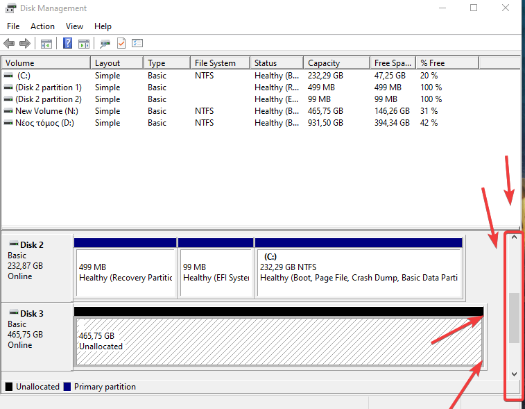Click the 31 % free cell
The image size is (525, 409).
429,111
